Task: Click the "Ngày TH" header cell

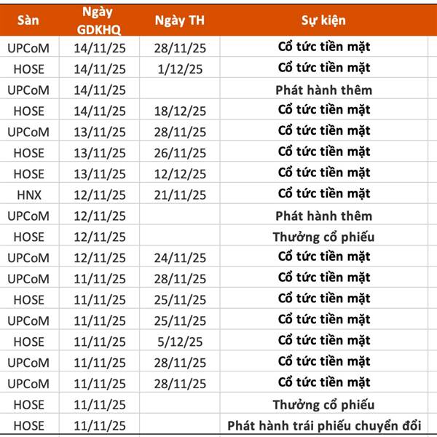Action: coord(180,20)
